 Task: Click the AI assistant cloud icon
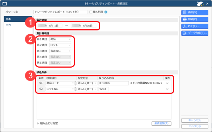click(200, 4)
